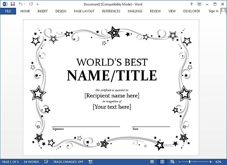Open the PAGE LAYOUT tab
Image resolution: width=227 pixels, height=165 pixels.
[x=84, y=11]
